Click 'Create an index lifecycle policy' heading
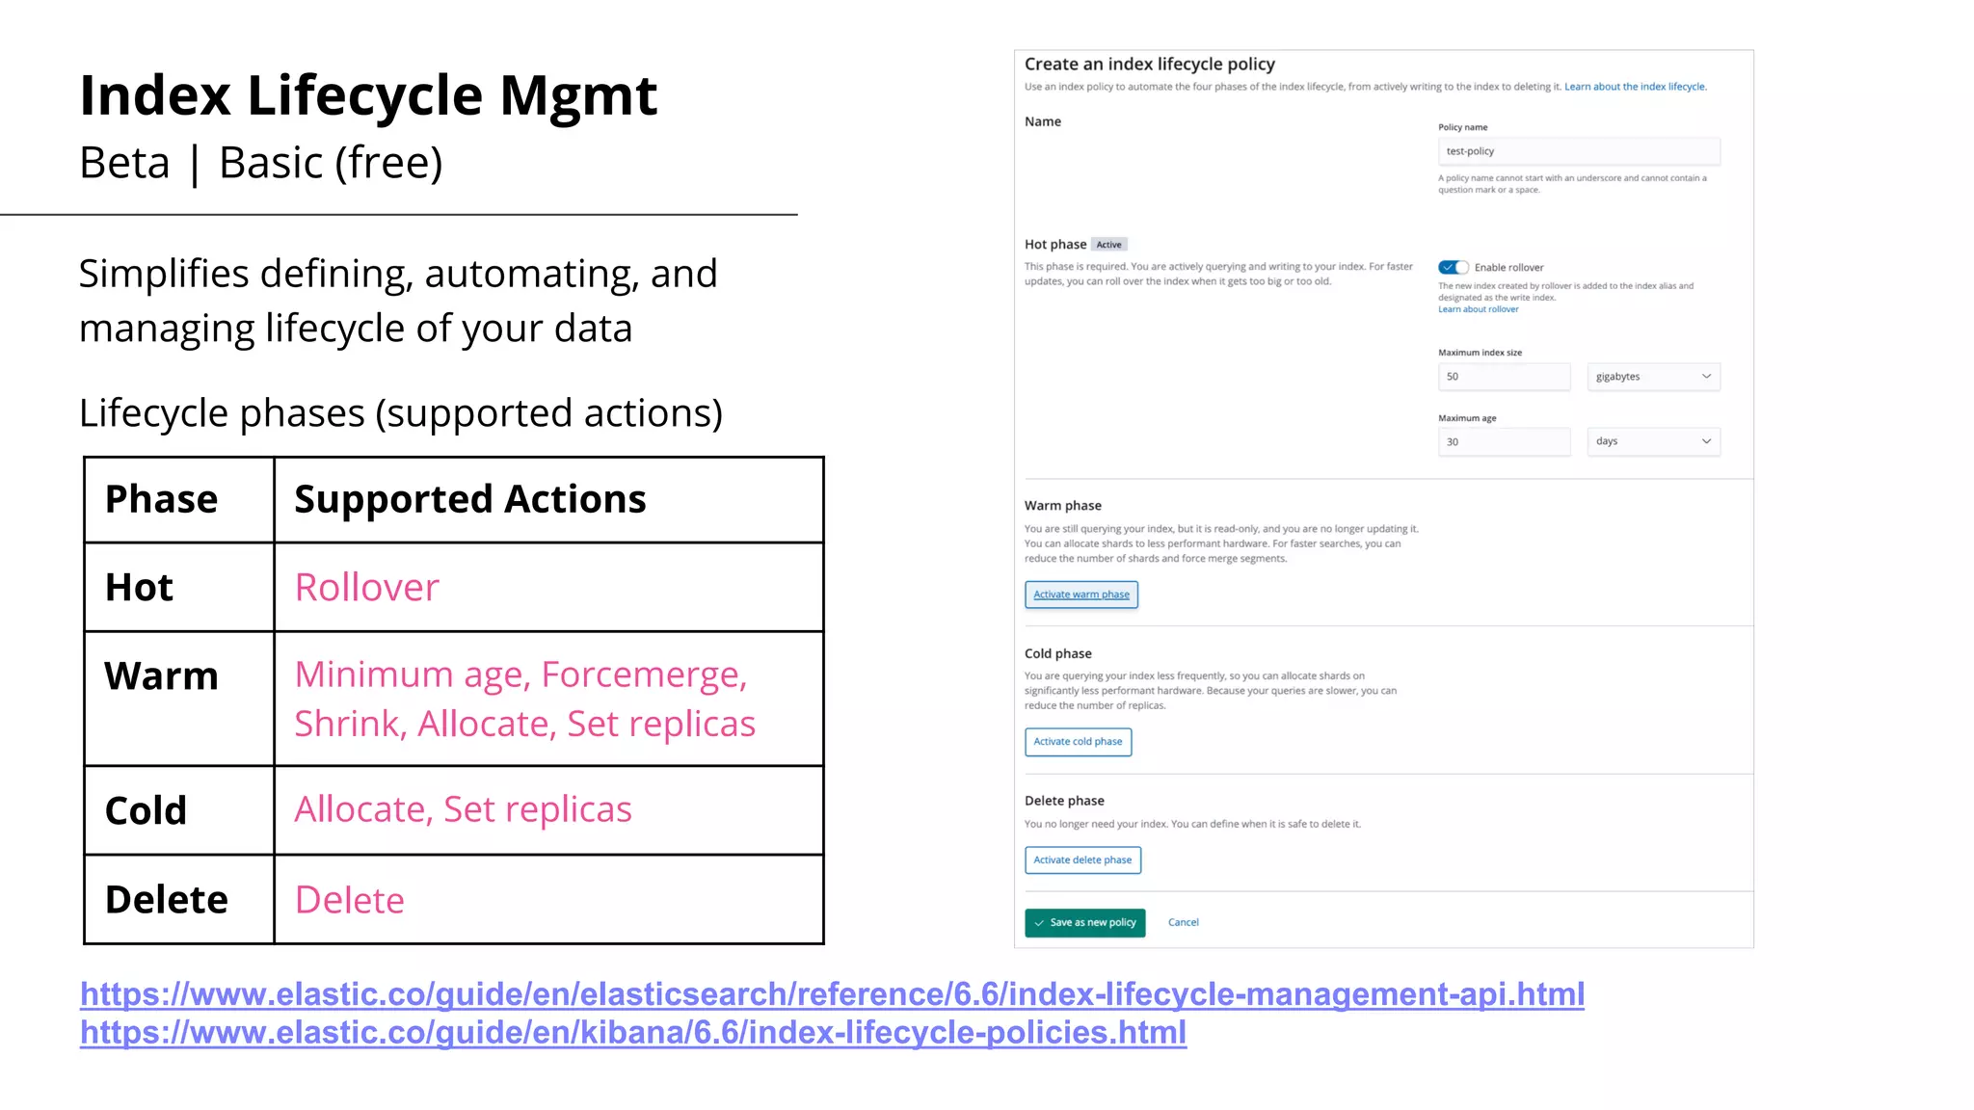The image size is (1974, 1110). [1149, 65]
